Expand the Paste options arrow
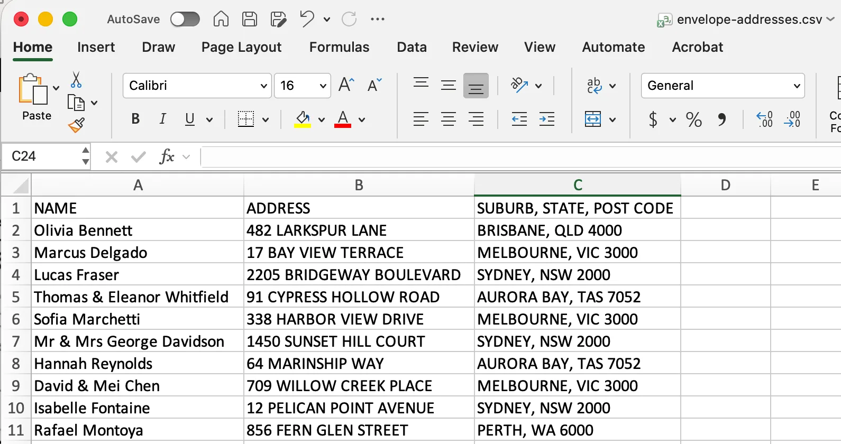The height and width of the screenshot is (444, 841). pos(56,88)
